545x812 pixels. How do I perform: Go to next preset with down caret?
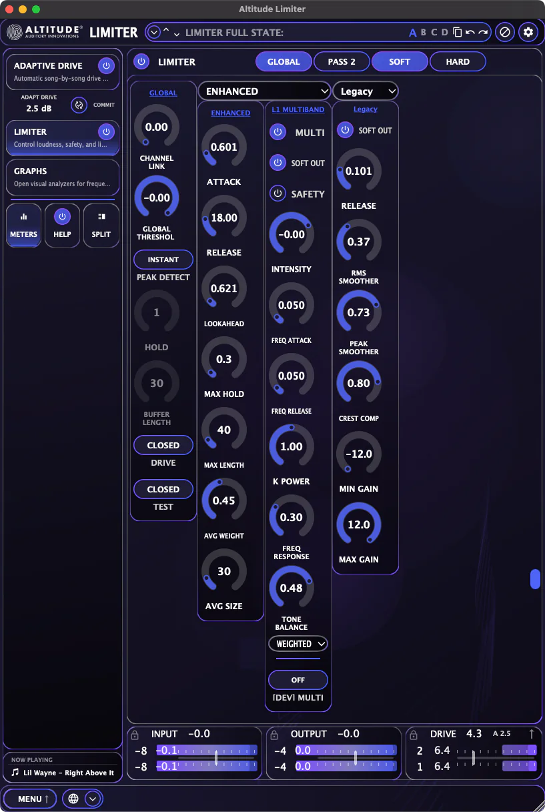point(176,33)
